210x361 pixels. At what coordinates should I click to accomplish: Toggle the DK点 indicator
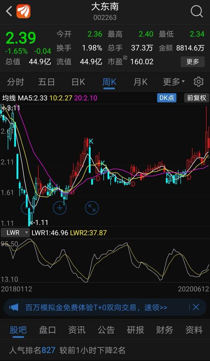point(167,98)
